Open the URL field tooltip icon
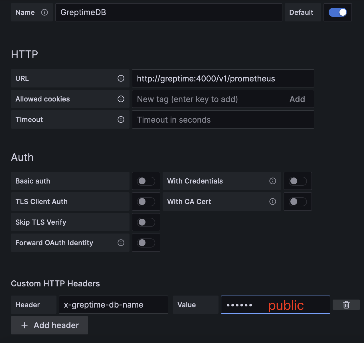The width and height of the screenshot is (364, 343). pos(121,78)
